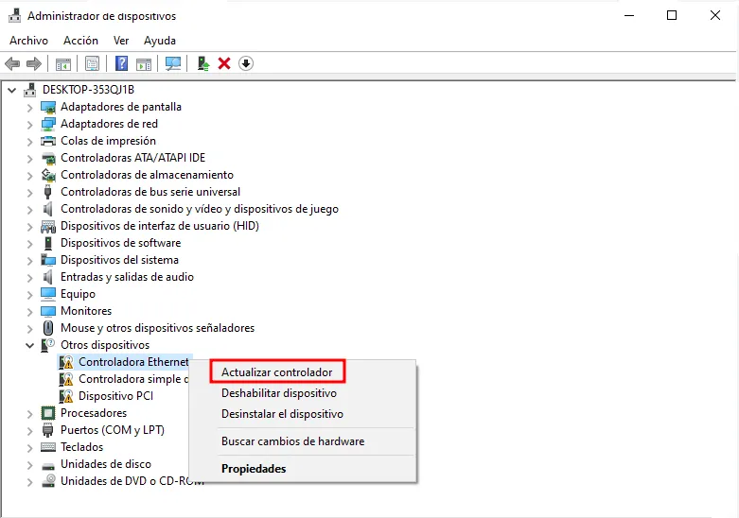Click the down-arrow disable device icon

[x=246, y=63]
